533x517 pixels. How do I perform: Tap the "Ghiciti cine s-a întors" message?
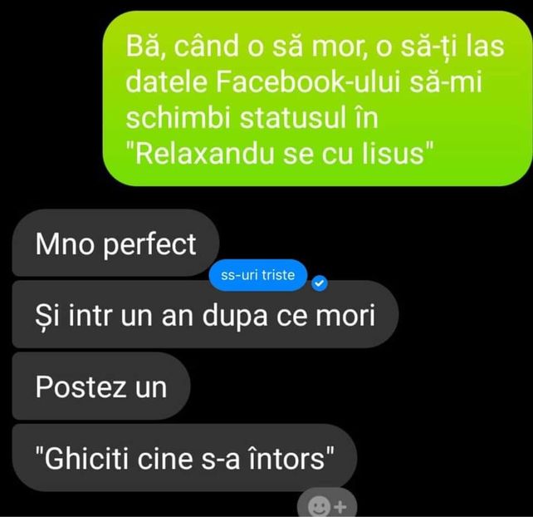pyautogui.click(x=184, y=458)
